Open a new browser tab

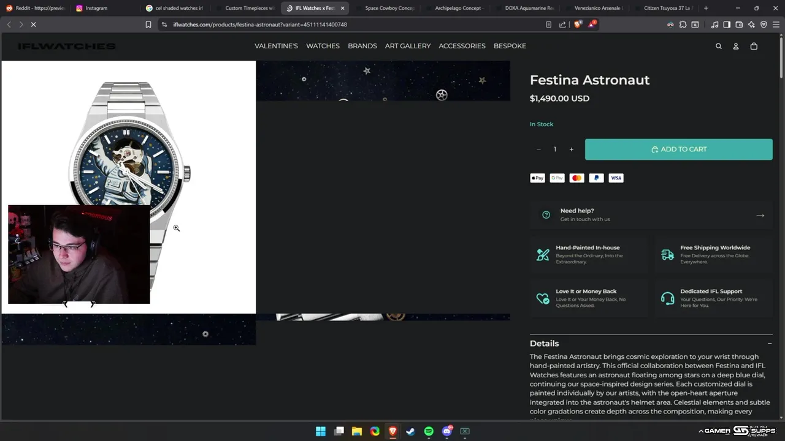pos(706,8)
